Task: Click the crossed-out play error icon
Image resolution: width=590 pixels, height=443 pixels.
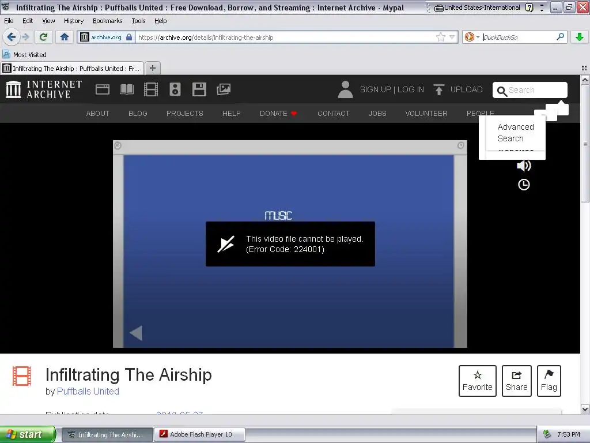Action: [x=226, y=244]
